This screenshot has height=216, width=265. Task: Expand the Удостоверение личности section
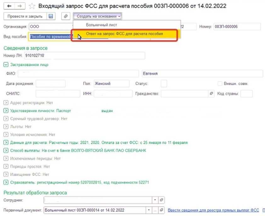pyautogui.click(x=6, y=111)
